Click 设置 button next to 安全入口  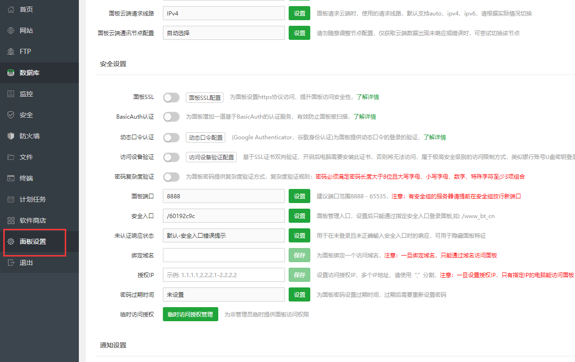[x=299, y=216]
